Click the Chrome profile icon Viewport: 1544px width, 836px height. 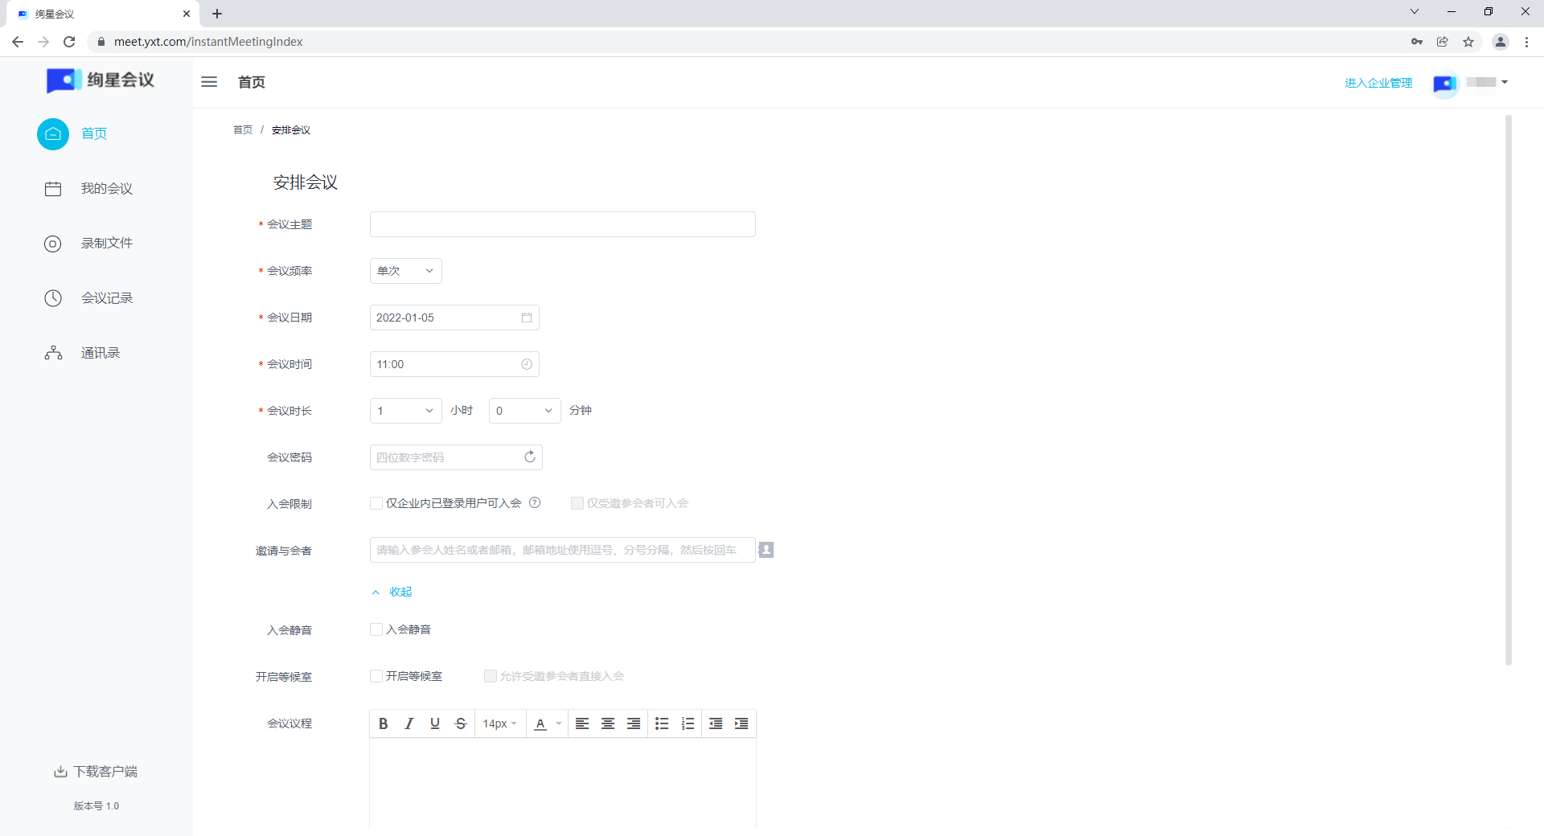coord(1501,42)
